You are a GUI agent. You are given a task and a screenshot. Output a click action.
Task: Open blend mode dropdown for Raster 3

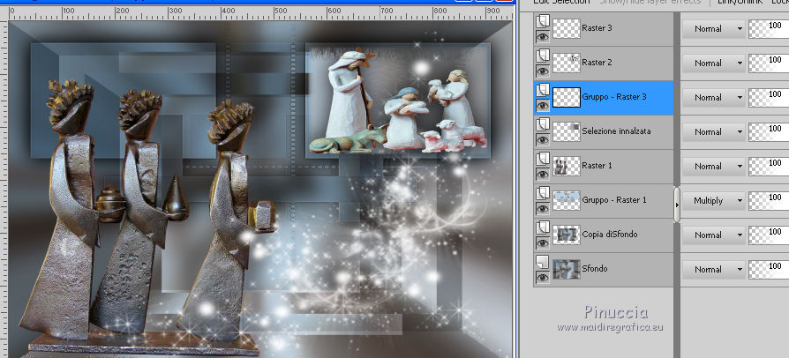pyautogui.click(x=713, y=29)
